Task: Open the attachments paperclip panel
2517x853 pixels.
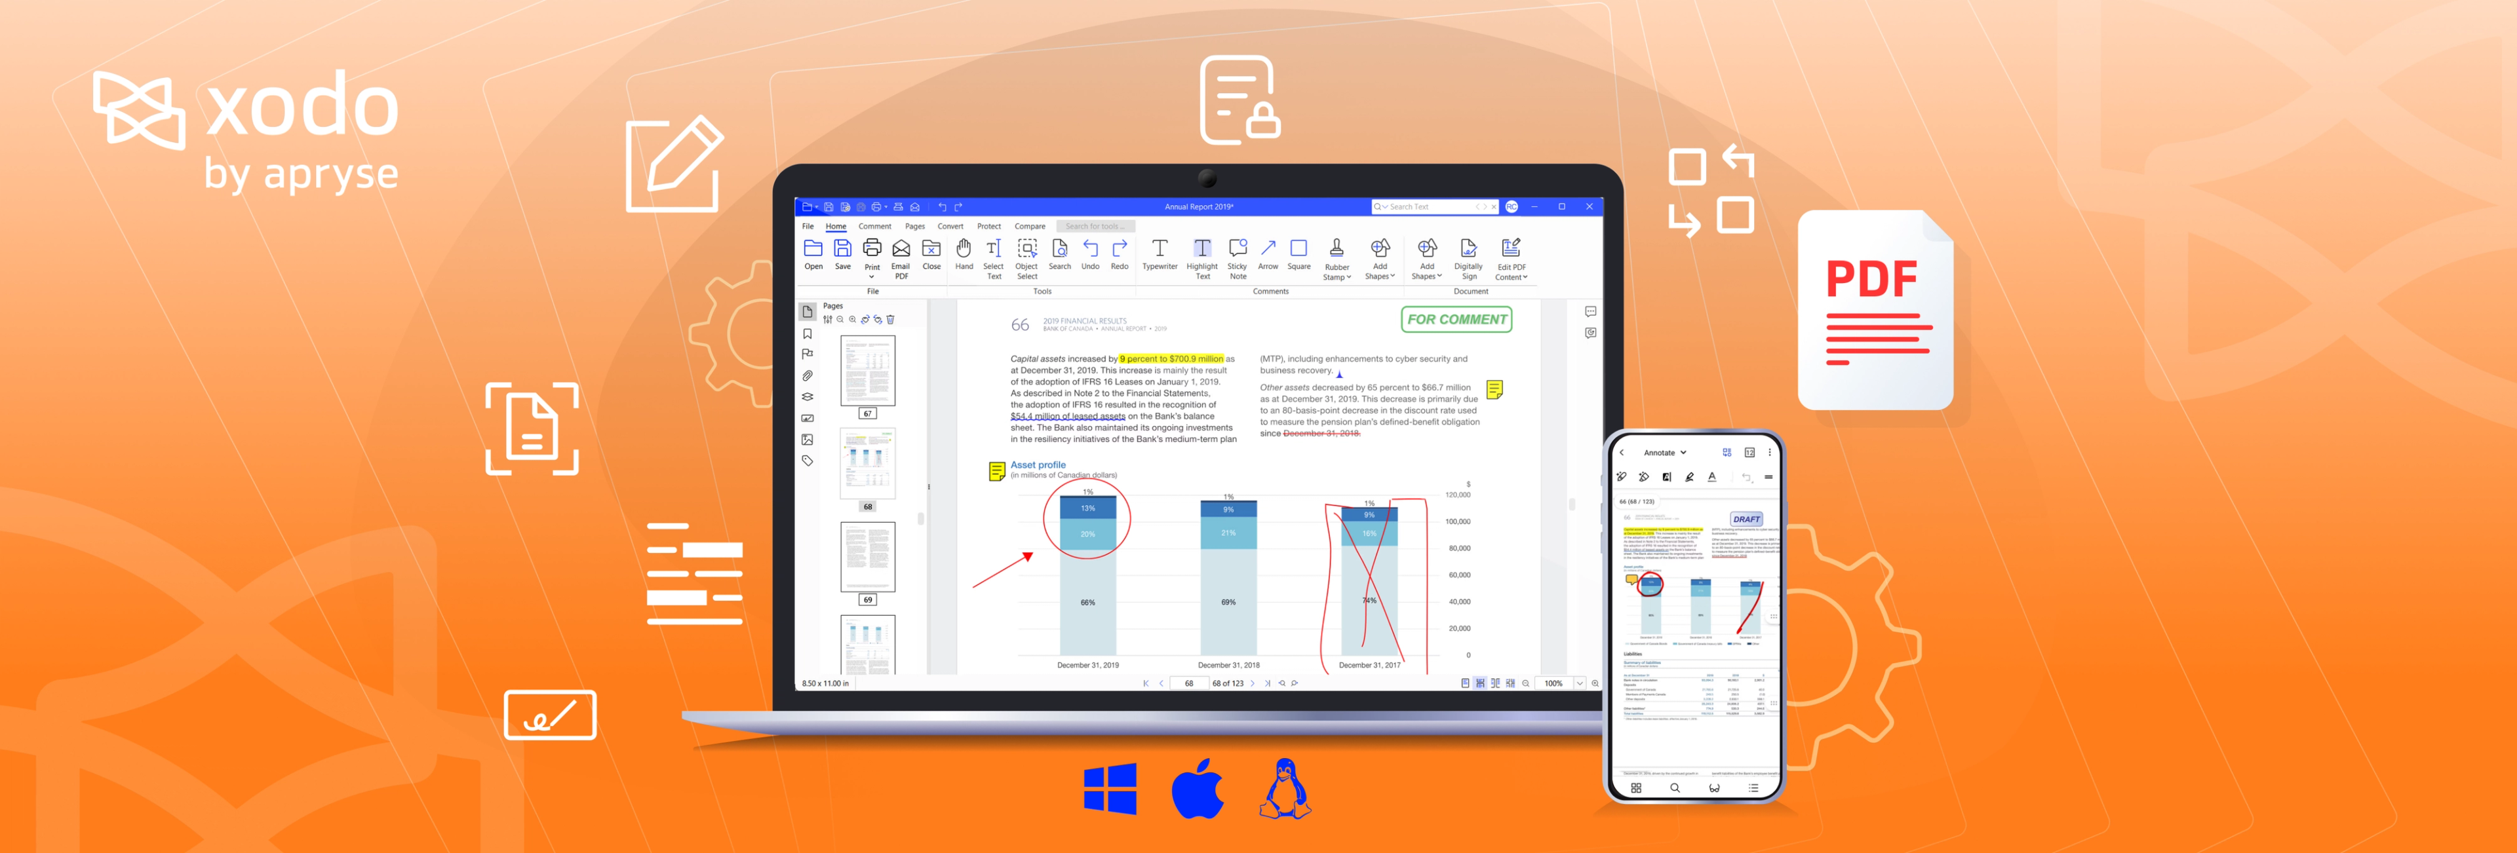Action: [807, 376]
